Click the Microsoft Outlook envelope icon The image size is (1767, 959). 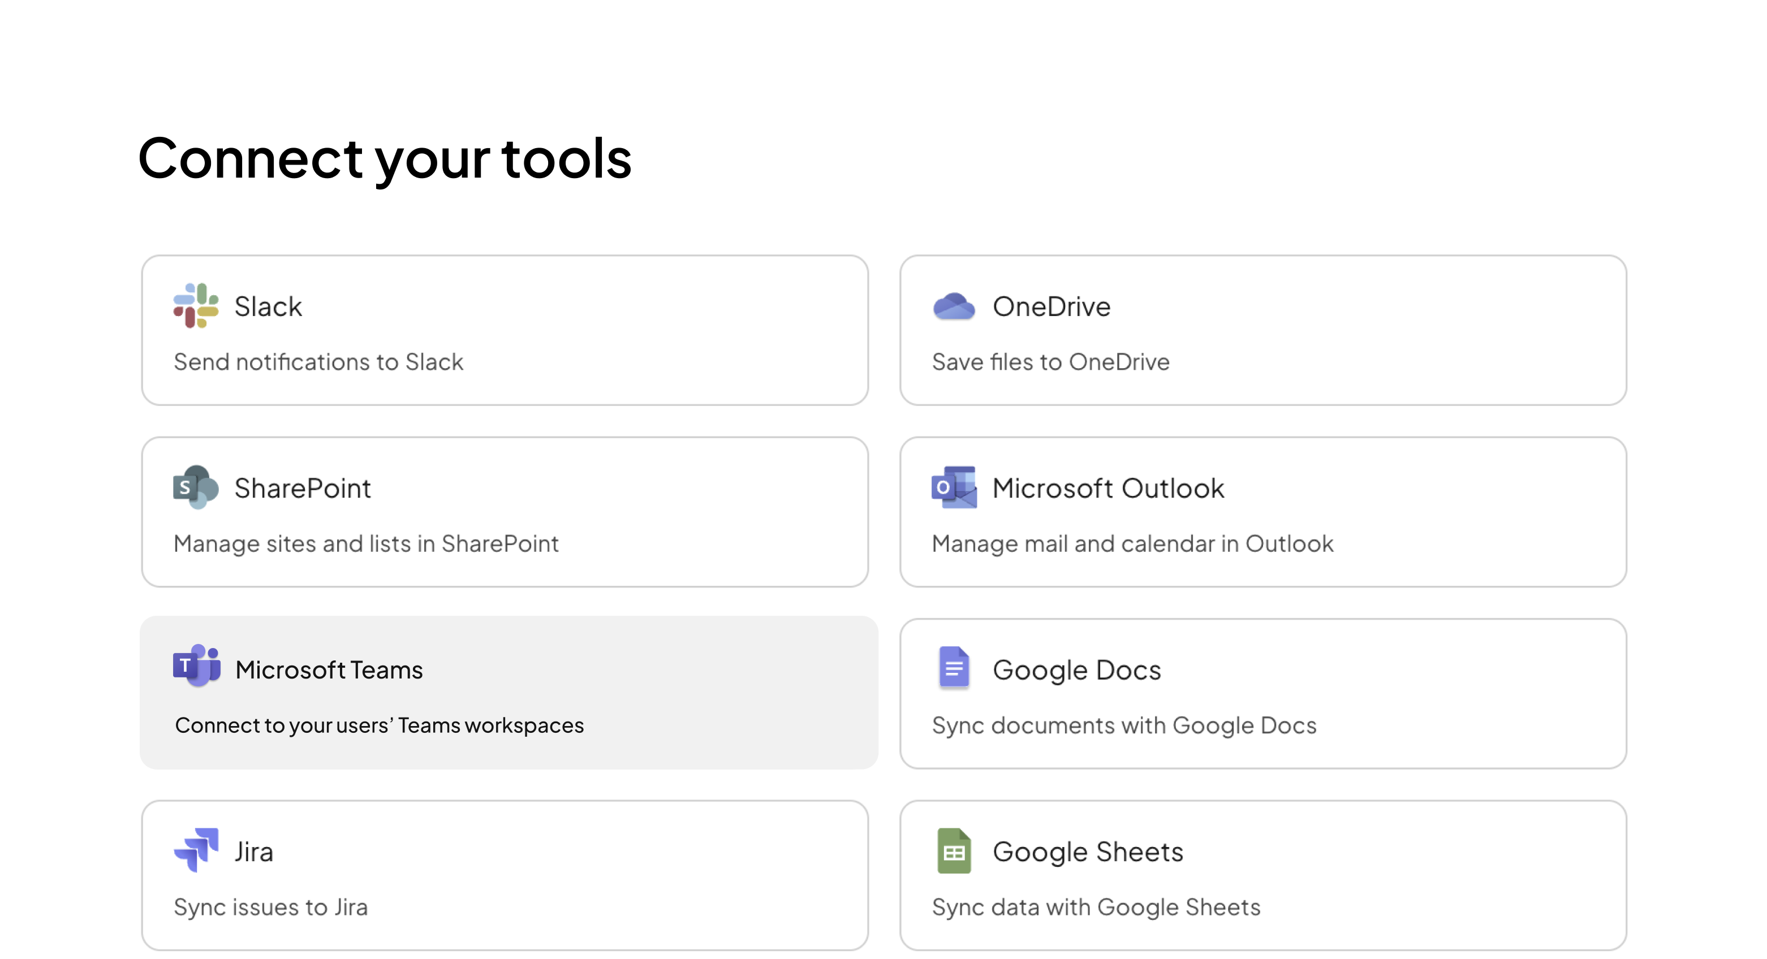coord(954,488)
